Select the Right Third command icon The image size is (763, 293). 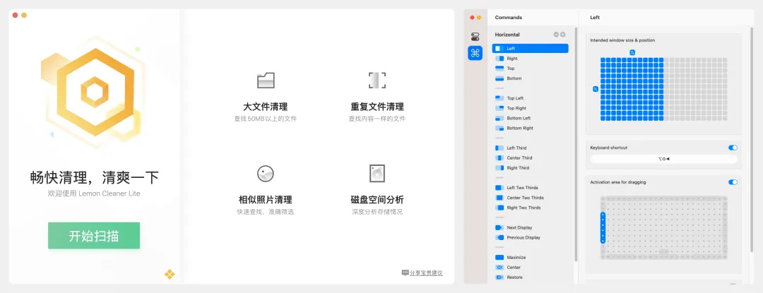499,167
